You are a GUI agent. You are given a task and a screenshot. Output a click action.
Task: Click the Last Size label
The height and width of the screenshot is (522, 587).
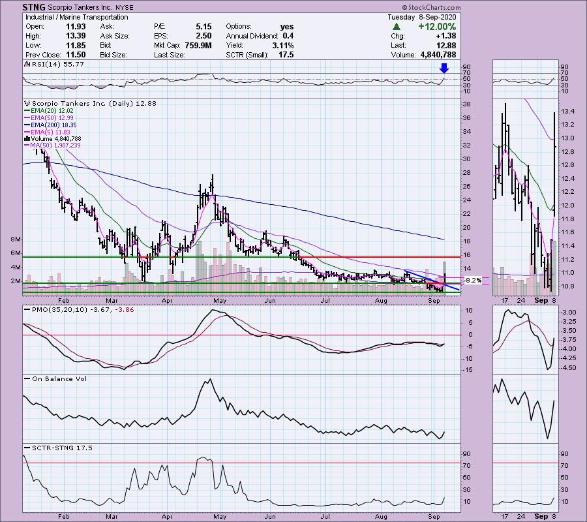click(x=170, y=55)
